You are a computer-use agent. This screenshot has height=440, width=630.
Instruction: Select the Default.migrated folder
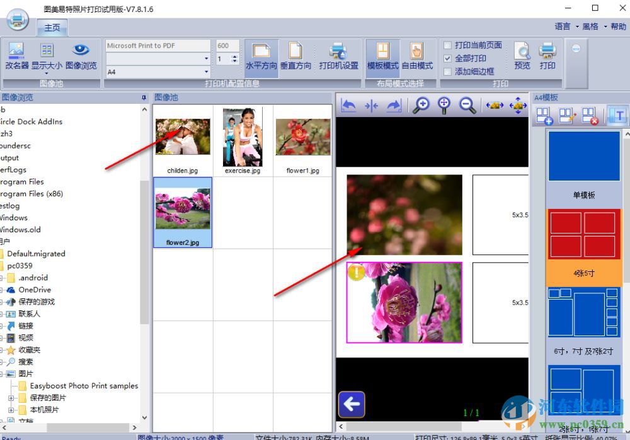[x=36, y=254]
